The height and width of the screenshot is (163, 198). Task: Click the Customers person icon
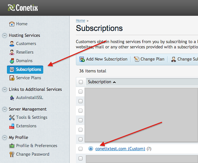[x=12, y=43]
